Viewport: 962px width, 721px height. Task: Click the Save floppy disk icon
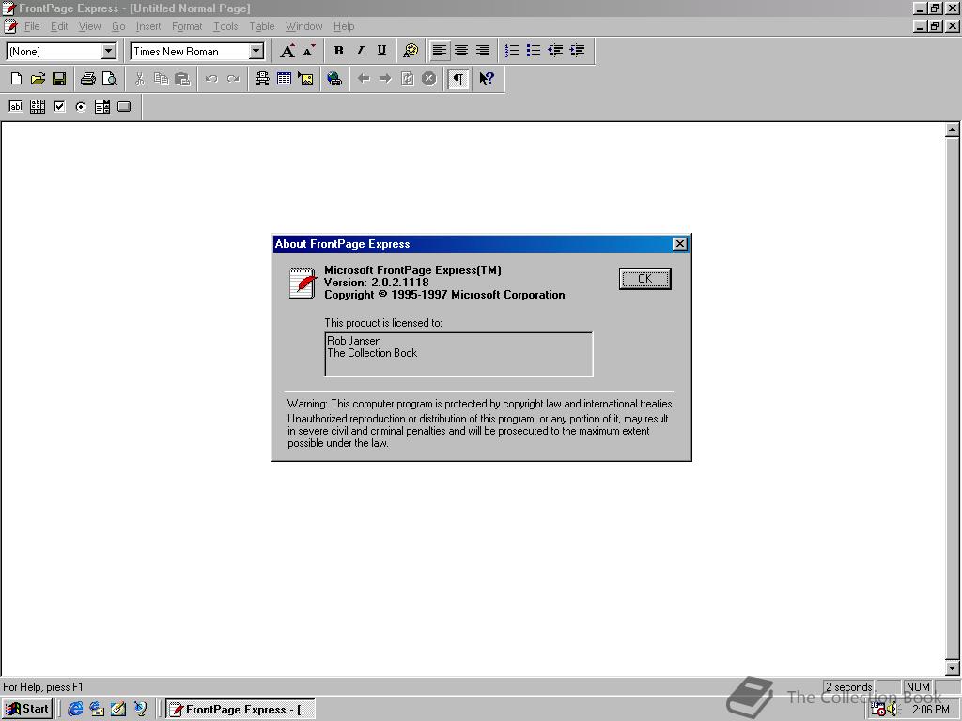pos(59,79)
